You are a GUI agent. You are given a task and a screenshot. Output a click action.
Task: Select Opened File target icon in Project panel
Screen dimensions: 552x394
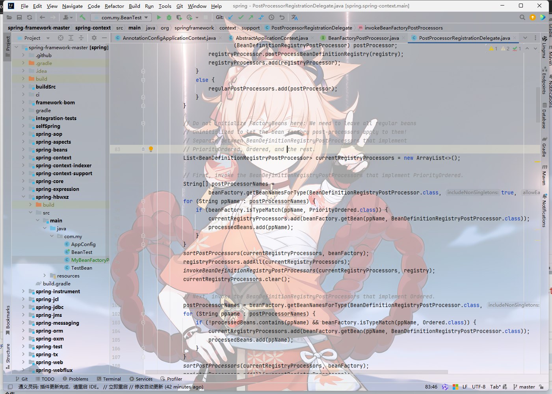click(61, 38)
